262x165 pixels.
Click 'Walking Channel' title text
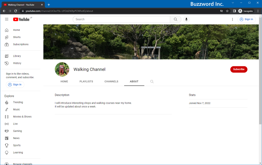(x=89, y=69)
